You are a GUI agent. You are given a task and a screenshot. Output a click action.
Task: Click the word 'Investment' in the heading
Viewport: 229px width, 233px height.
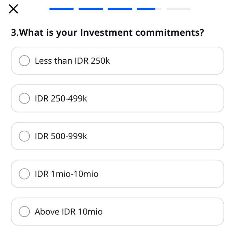click(x=106, y=32)
